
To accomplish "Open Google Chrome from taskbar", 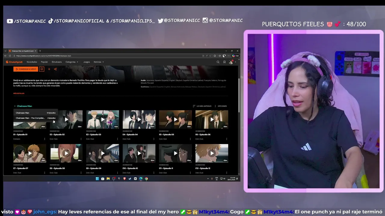I will click(146, 179).
